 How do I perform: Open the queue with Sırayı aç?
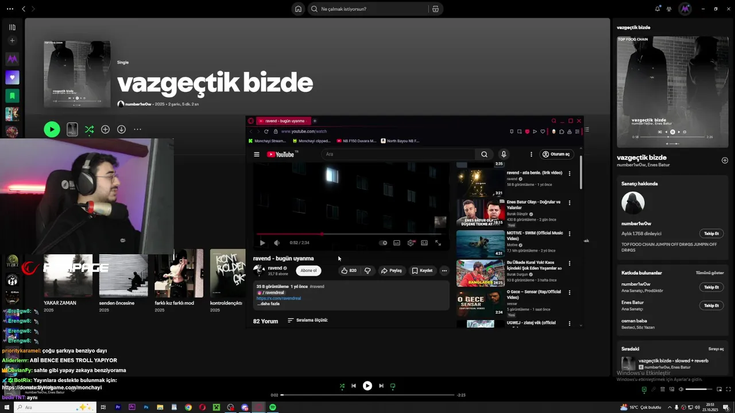[x=716, y=349]
